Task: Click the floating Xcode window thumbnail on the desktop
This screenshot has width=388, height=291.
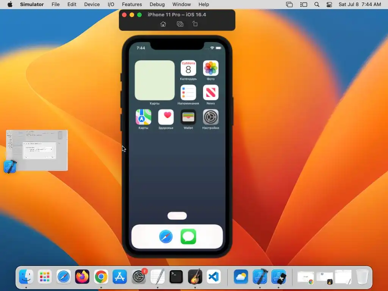Action: pos(37,150)
